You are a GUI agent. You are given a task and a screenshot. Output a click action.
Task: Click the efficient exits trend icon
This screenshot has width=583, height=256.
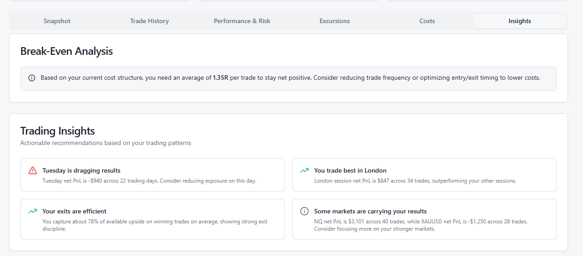(33, 211)
